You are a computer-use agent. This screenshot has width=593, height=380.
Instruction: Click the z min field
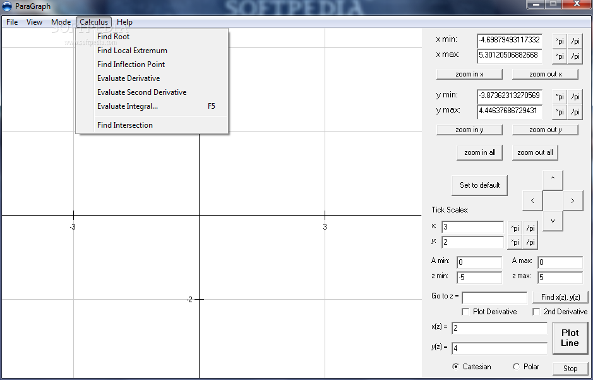pyautogui.click(x=479, y=278)
